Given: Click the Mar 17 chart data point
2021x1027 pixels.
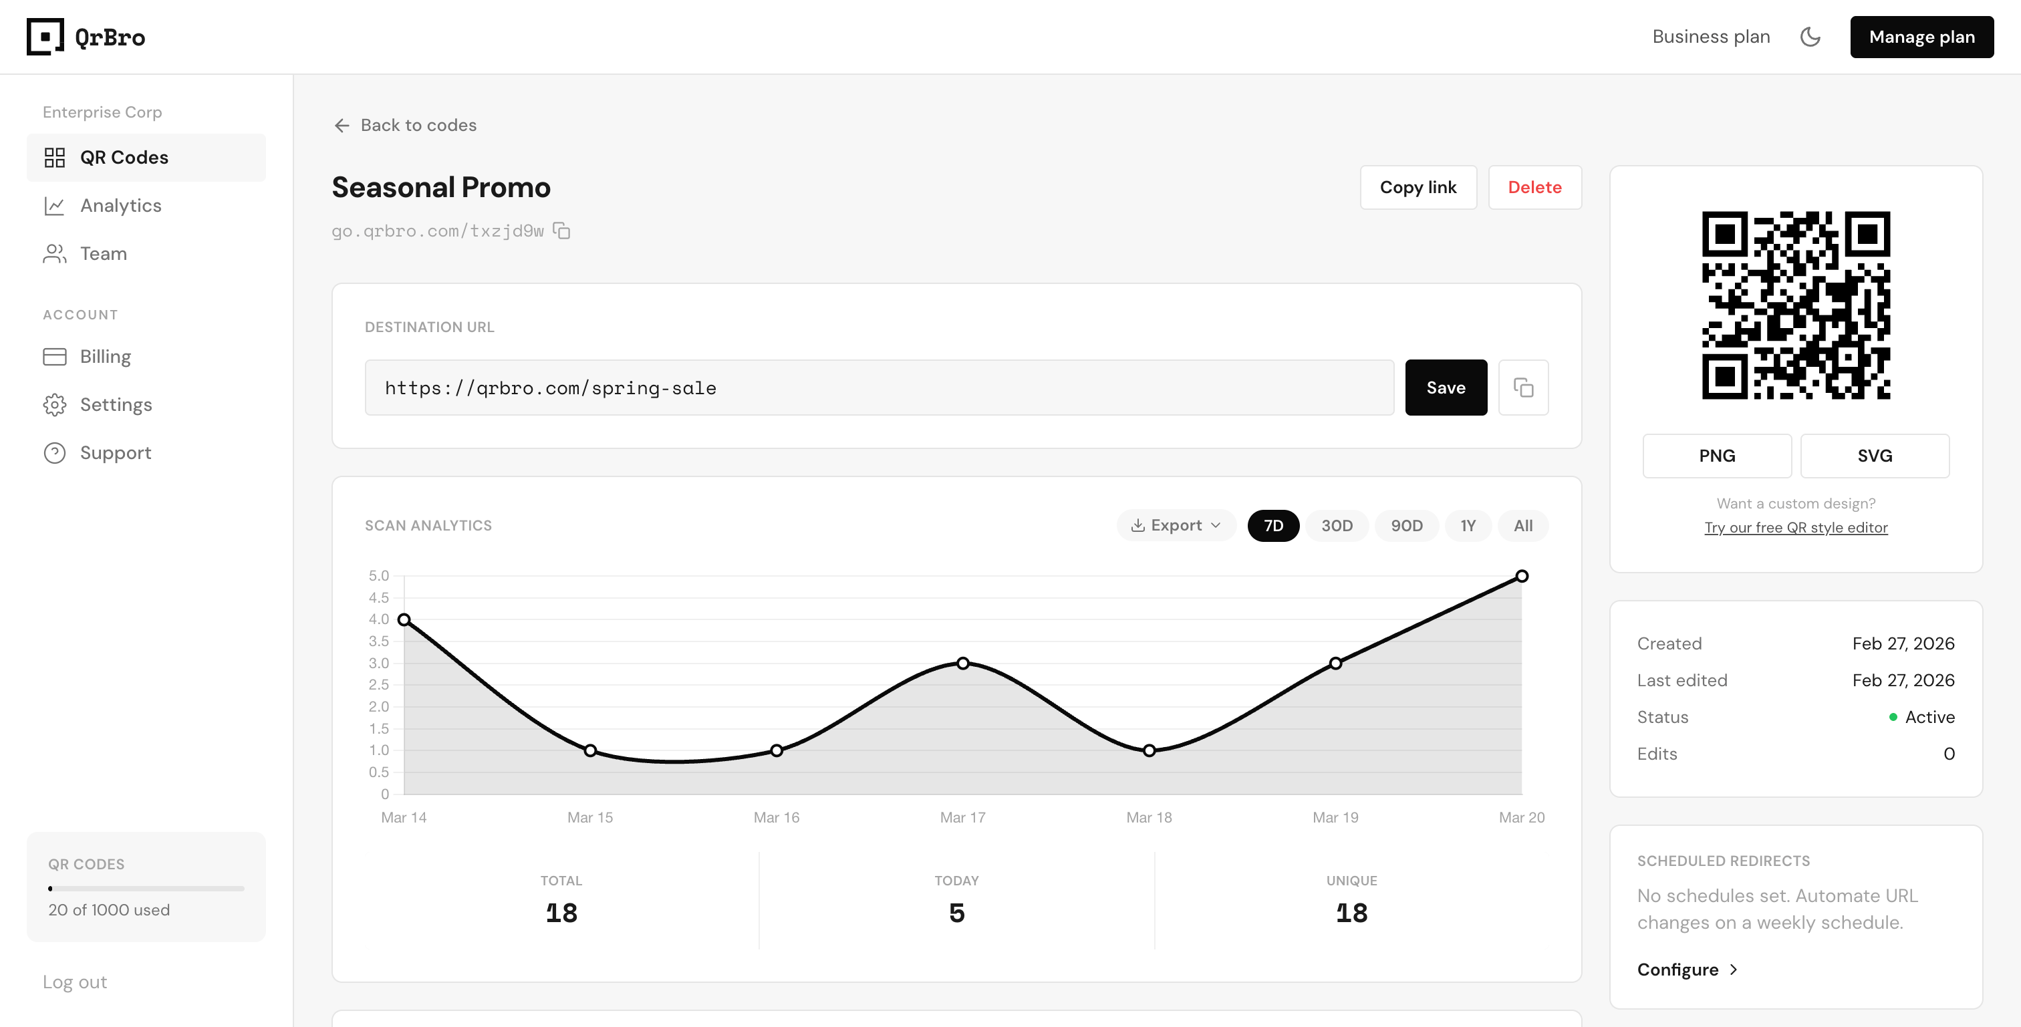Looking at the screenshot, I should pyautogui.click(x=962, y=664).
